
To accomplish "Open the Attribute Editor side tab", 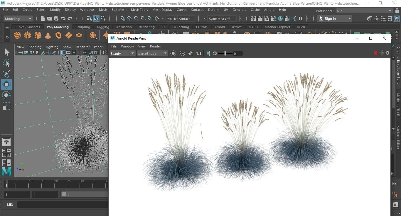I will [398, 137].
